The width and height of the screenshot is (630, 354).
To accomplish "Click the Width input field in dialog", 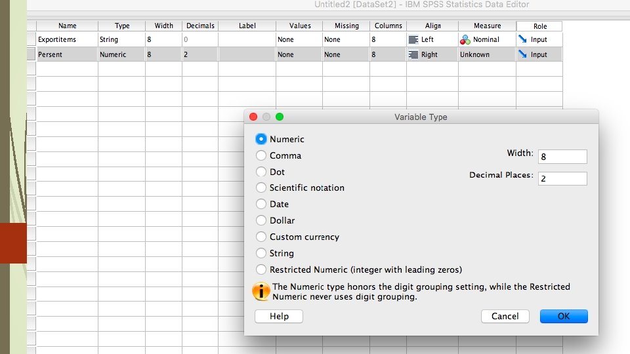I will pyautogui.click(x=562, y=157).
